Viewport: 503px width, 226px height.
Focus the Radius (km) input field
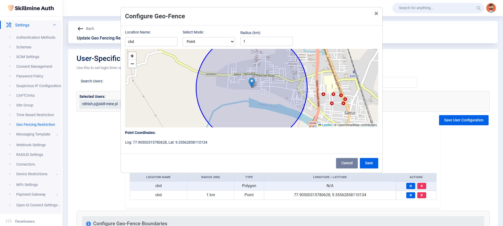[x=266, y=42]
